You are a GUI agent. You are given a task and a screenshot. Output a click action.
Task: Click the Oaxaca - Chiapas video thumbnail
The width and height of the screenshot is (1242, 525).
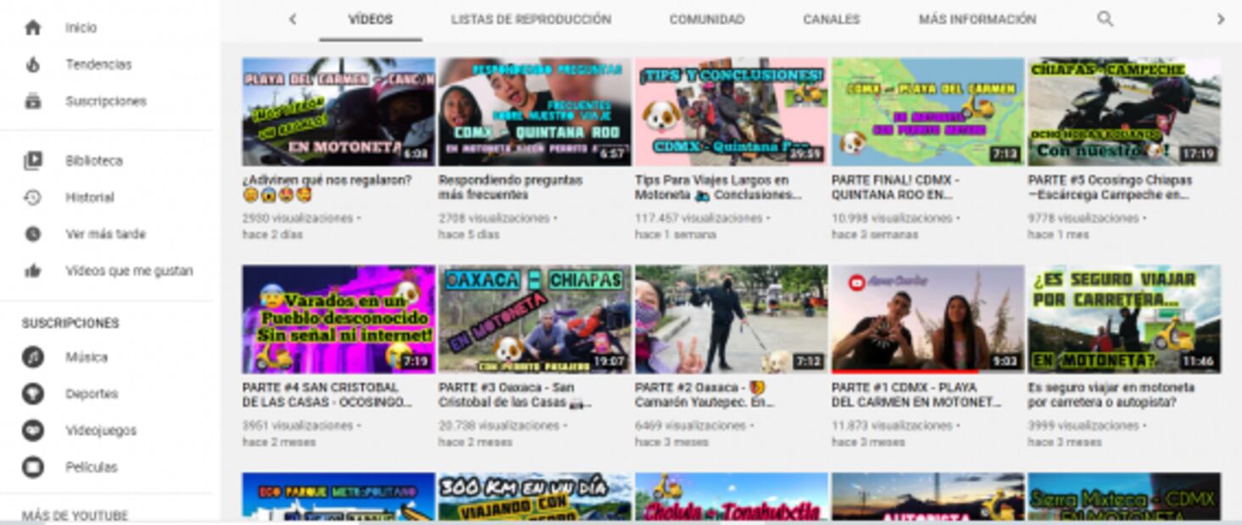click(534, 319)
